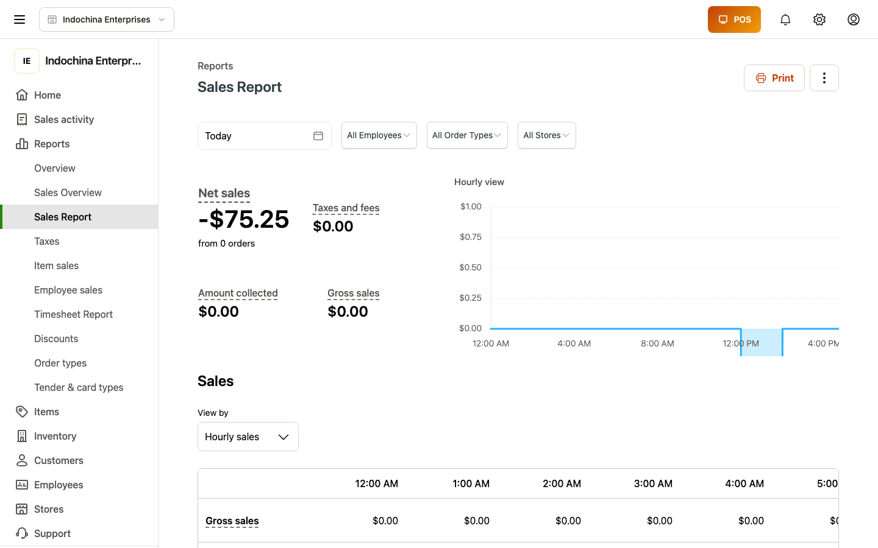Click the highlighted bar in hourly chart
878x548 pixels.
762,342
